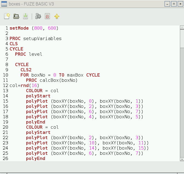Click polyPlot on line 25
The image size is (184, 174).
coord(37,153)
